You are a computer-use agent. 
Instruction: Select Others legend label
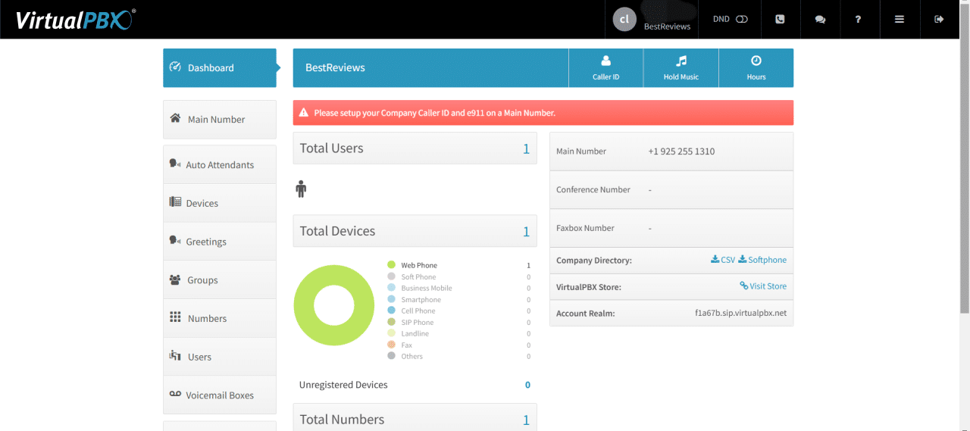(411, 357)
